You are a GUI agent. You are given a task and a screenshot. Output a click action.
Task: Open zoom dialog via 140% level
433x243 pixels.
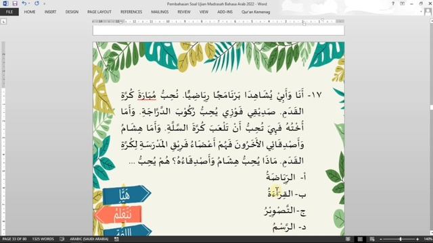tap(428, 239)
